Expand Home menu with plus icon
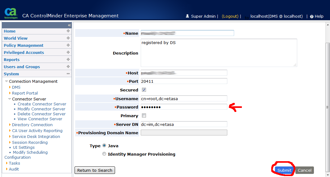The image size is (330, 177). [x=68, y=31]
